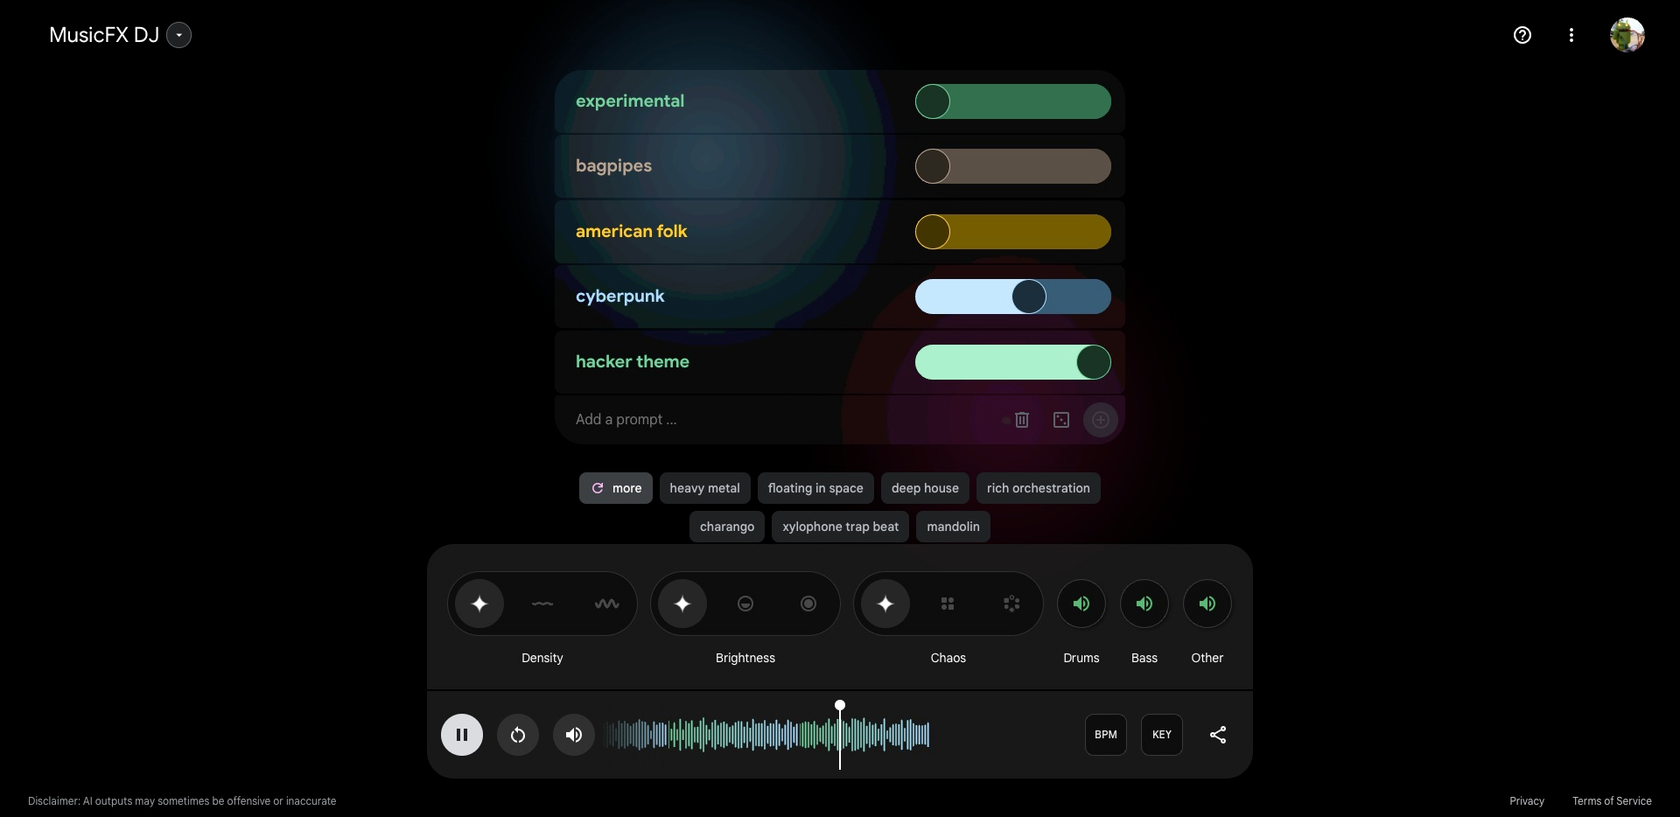Refresh suggestions with the more button
Viewport: 1680px width, 817px height.
coord(616,488)
